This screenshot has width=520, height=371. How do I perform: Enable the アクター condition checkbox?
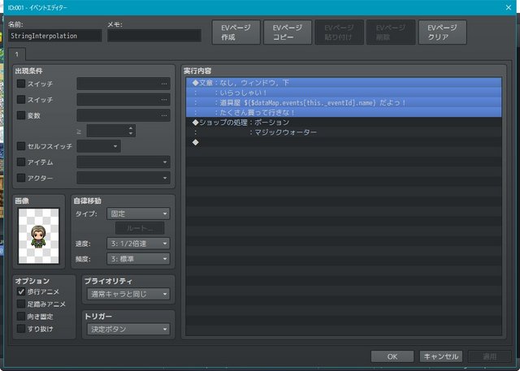[x=21, y=178]
